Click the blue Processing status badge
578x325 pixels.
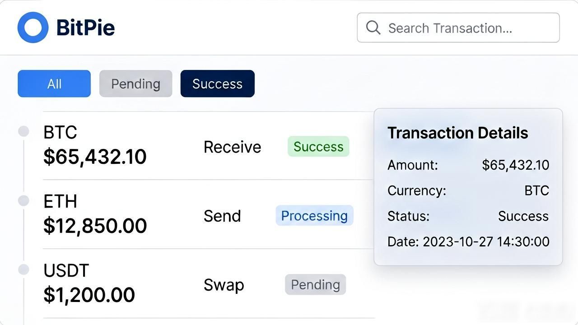pyautogui.click(x=314, y=215)
